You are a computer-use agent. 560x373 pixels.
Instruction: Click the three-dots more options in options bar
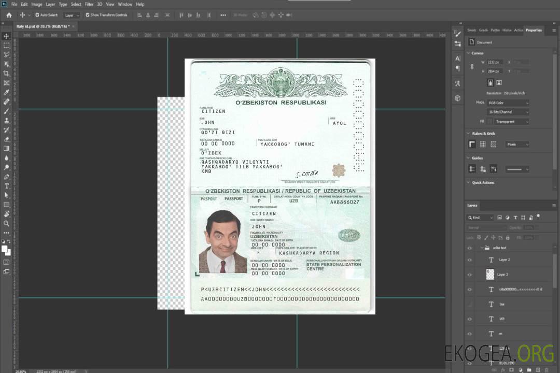tap(223, 15)
